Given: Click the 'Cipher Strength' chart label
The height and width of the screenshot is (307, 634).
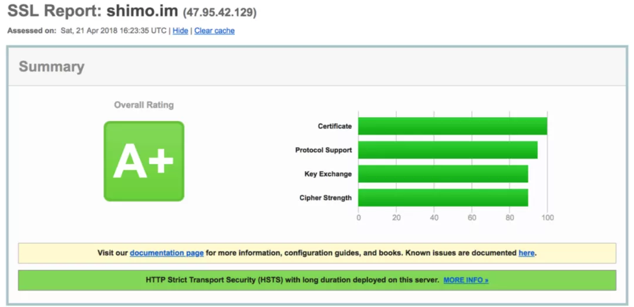Looking at the screenshot, I should pos(325,197).
